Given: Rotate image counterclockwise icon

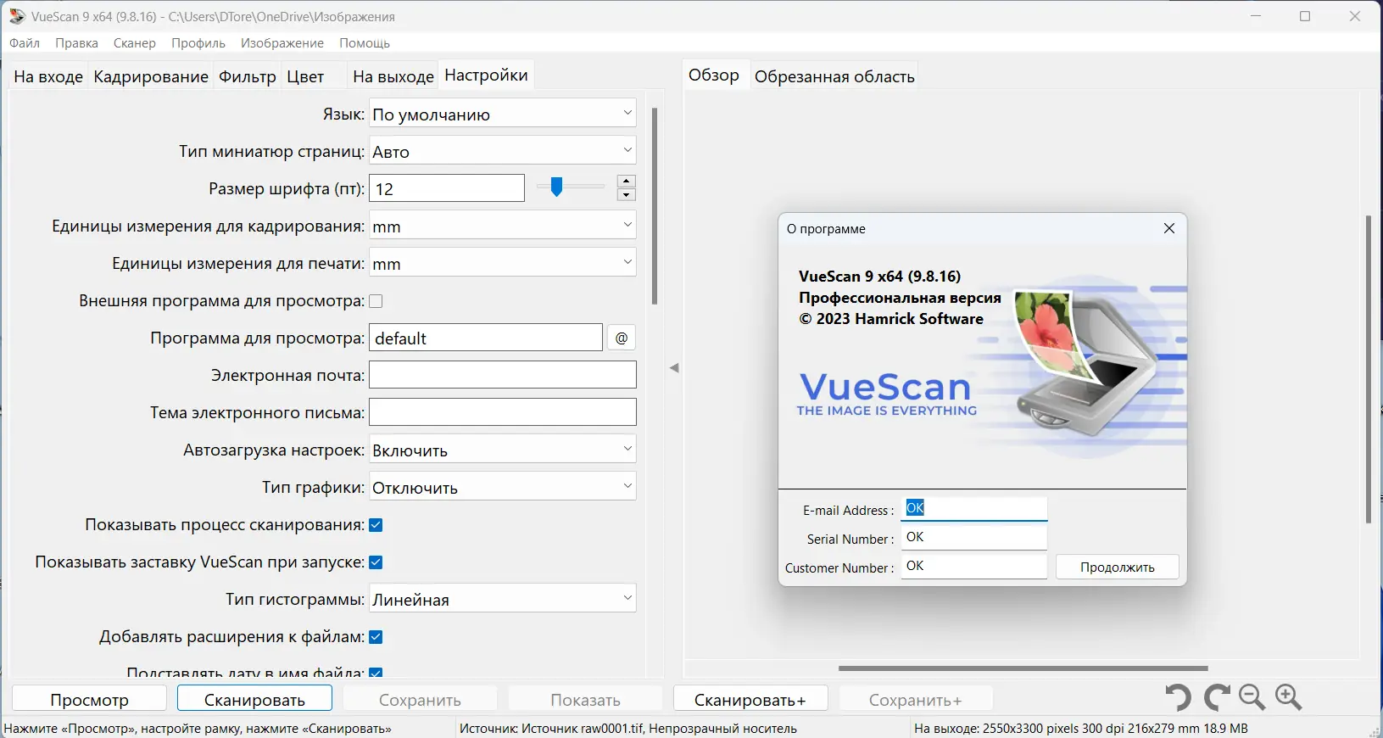Looking at the screenshot, I should click(x=1178, y=697).
